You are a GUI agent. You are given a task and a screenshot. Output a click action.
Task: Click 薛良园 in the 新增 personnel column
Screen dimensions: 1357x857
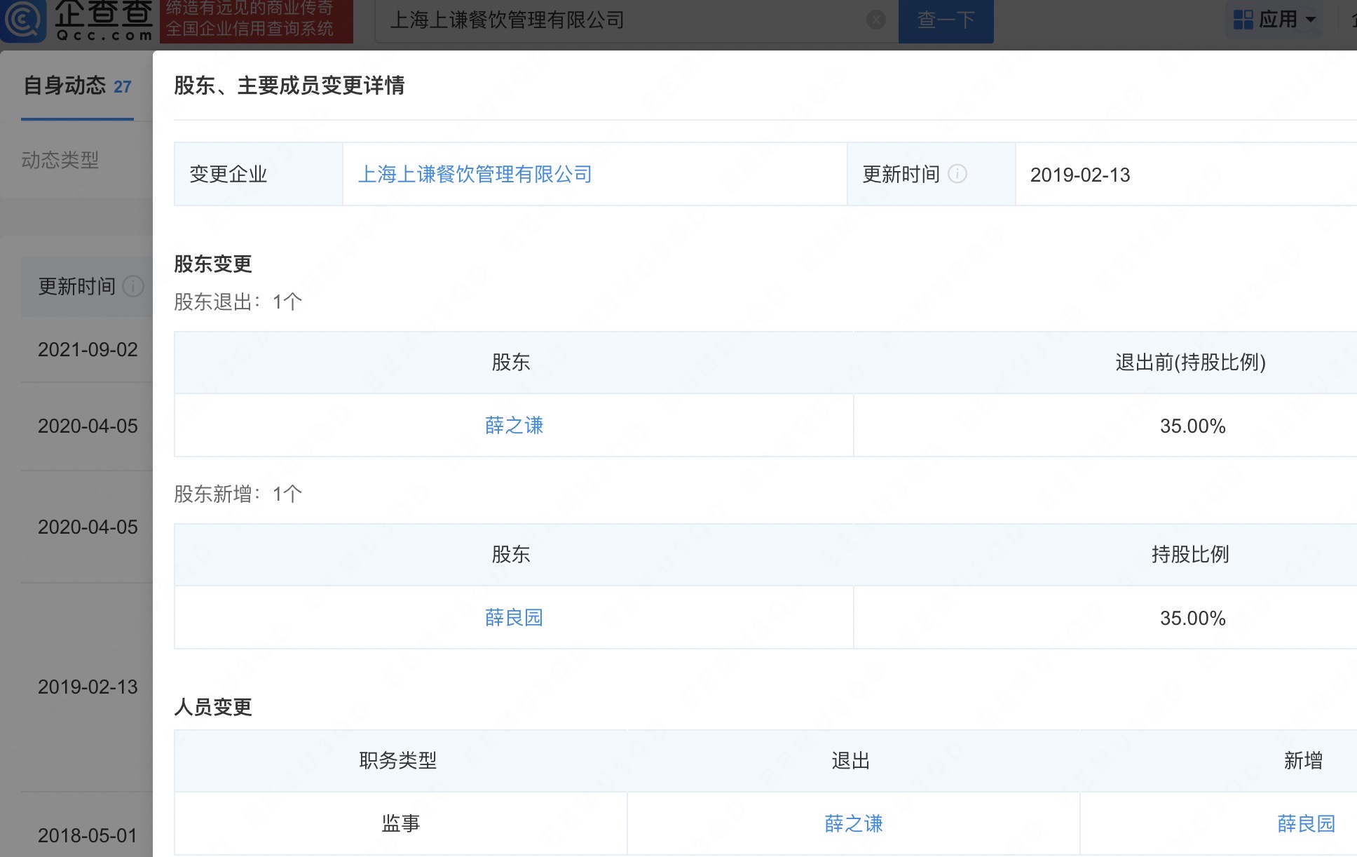click(x=1306, y=823)
